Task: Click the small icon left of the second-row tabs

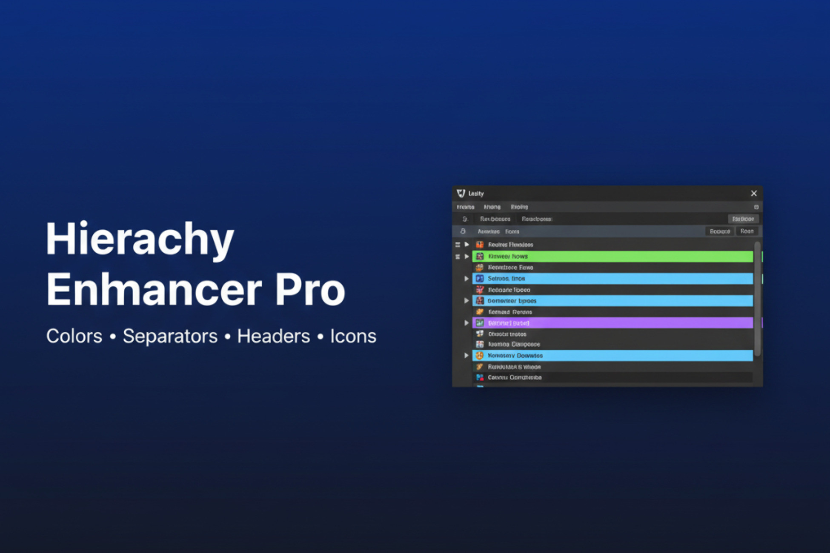Action: coord(465,219)
